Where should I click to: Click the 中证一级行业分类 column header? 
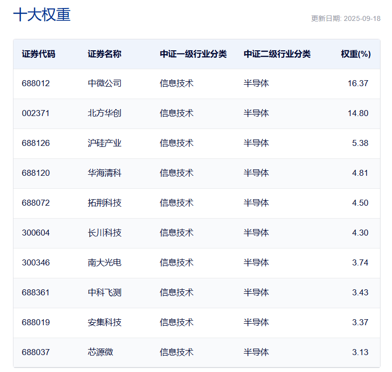pyautogui.click(x=193, y=54)
